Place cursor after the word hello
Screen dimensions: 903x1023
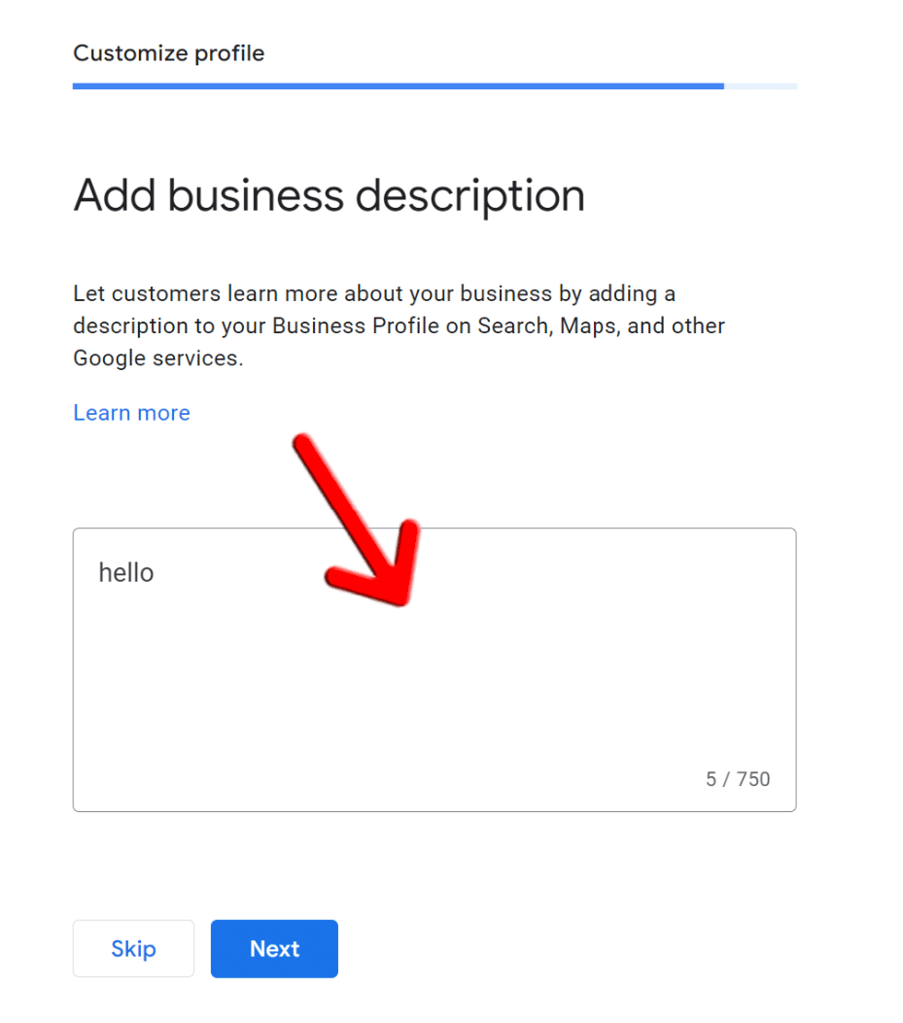pos(156,572)
